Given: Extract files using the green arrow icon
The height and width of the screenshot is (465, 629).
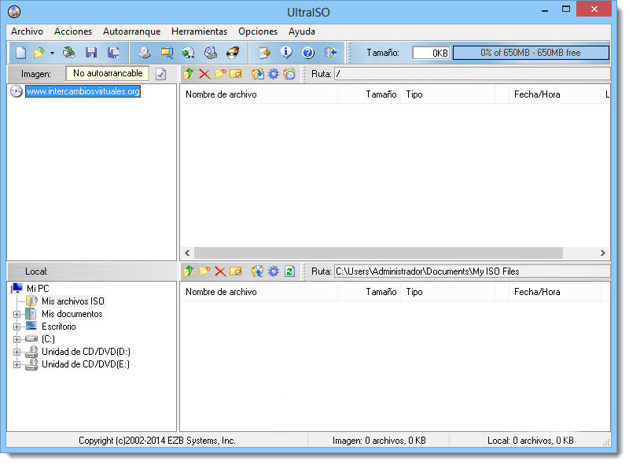Looking at the screenshot, I should pos(188,73).
